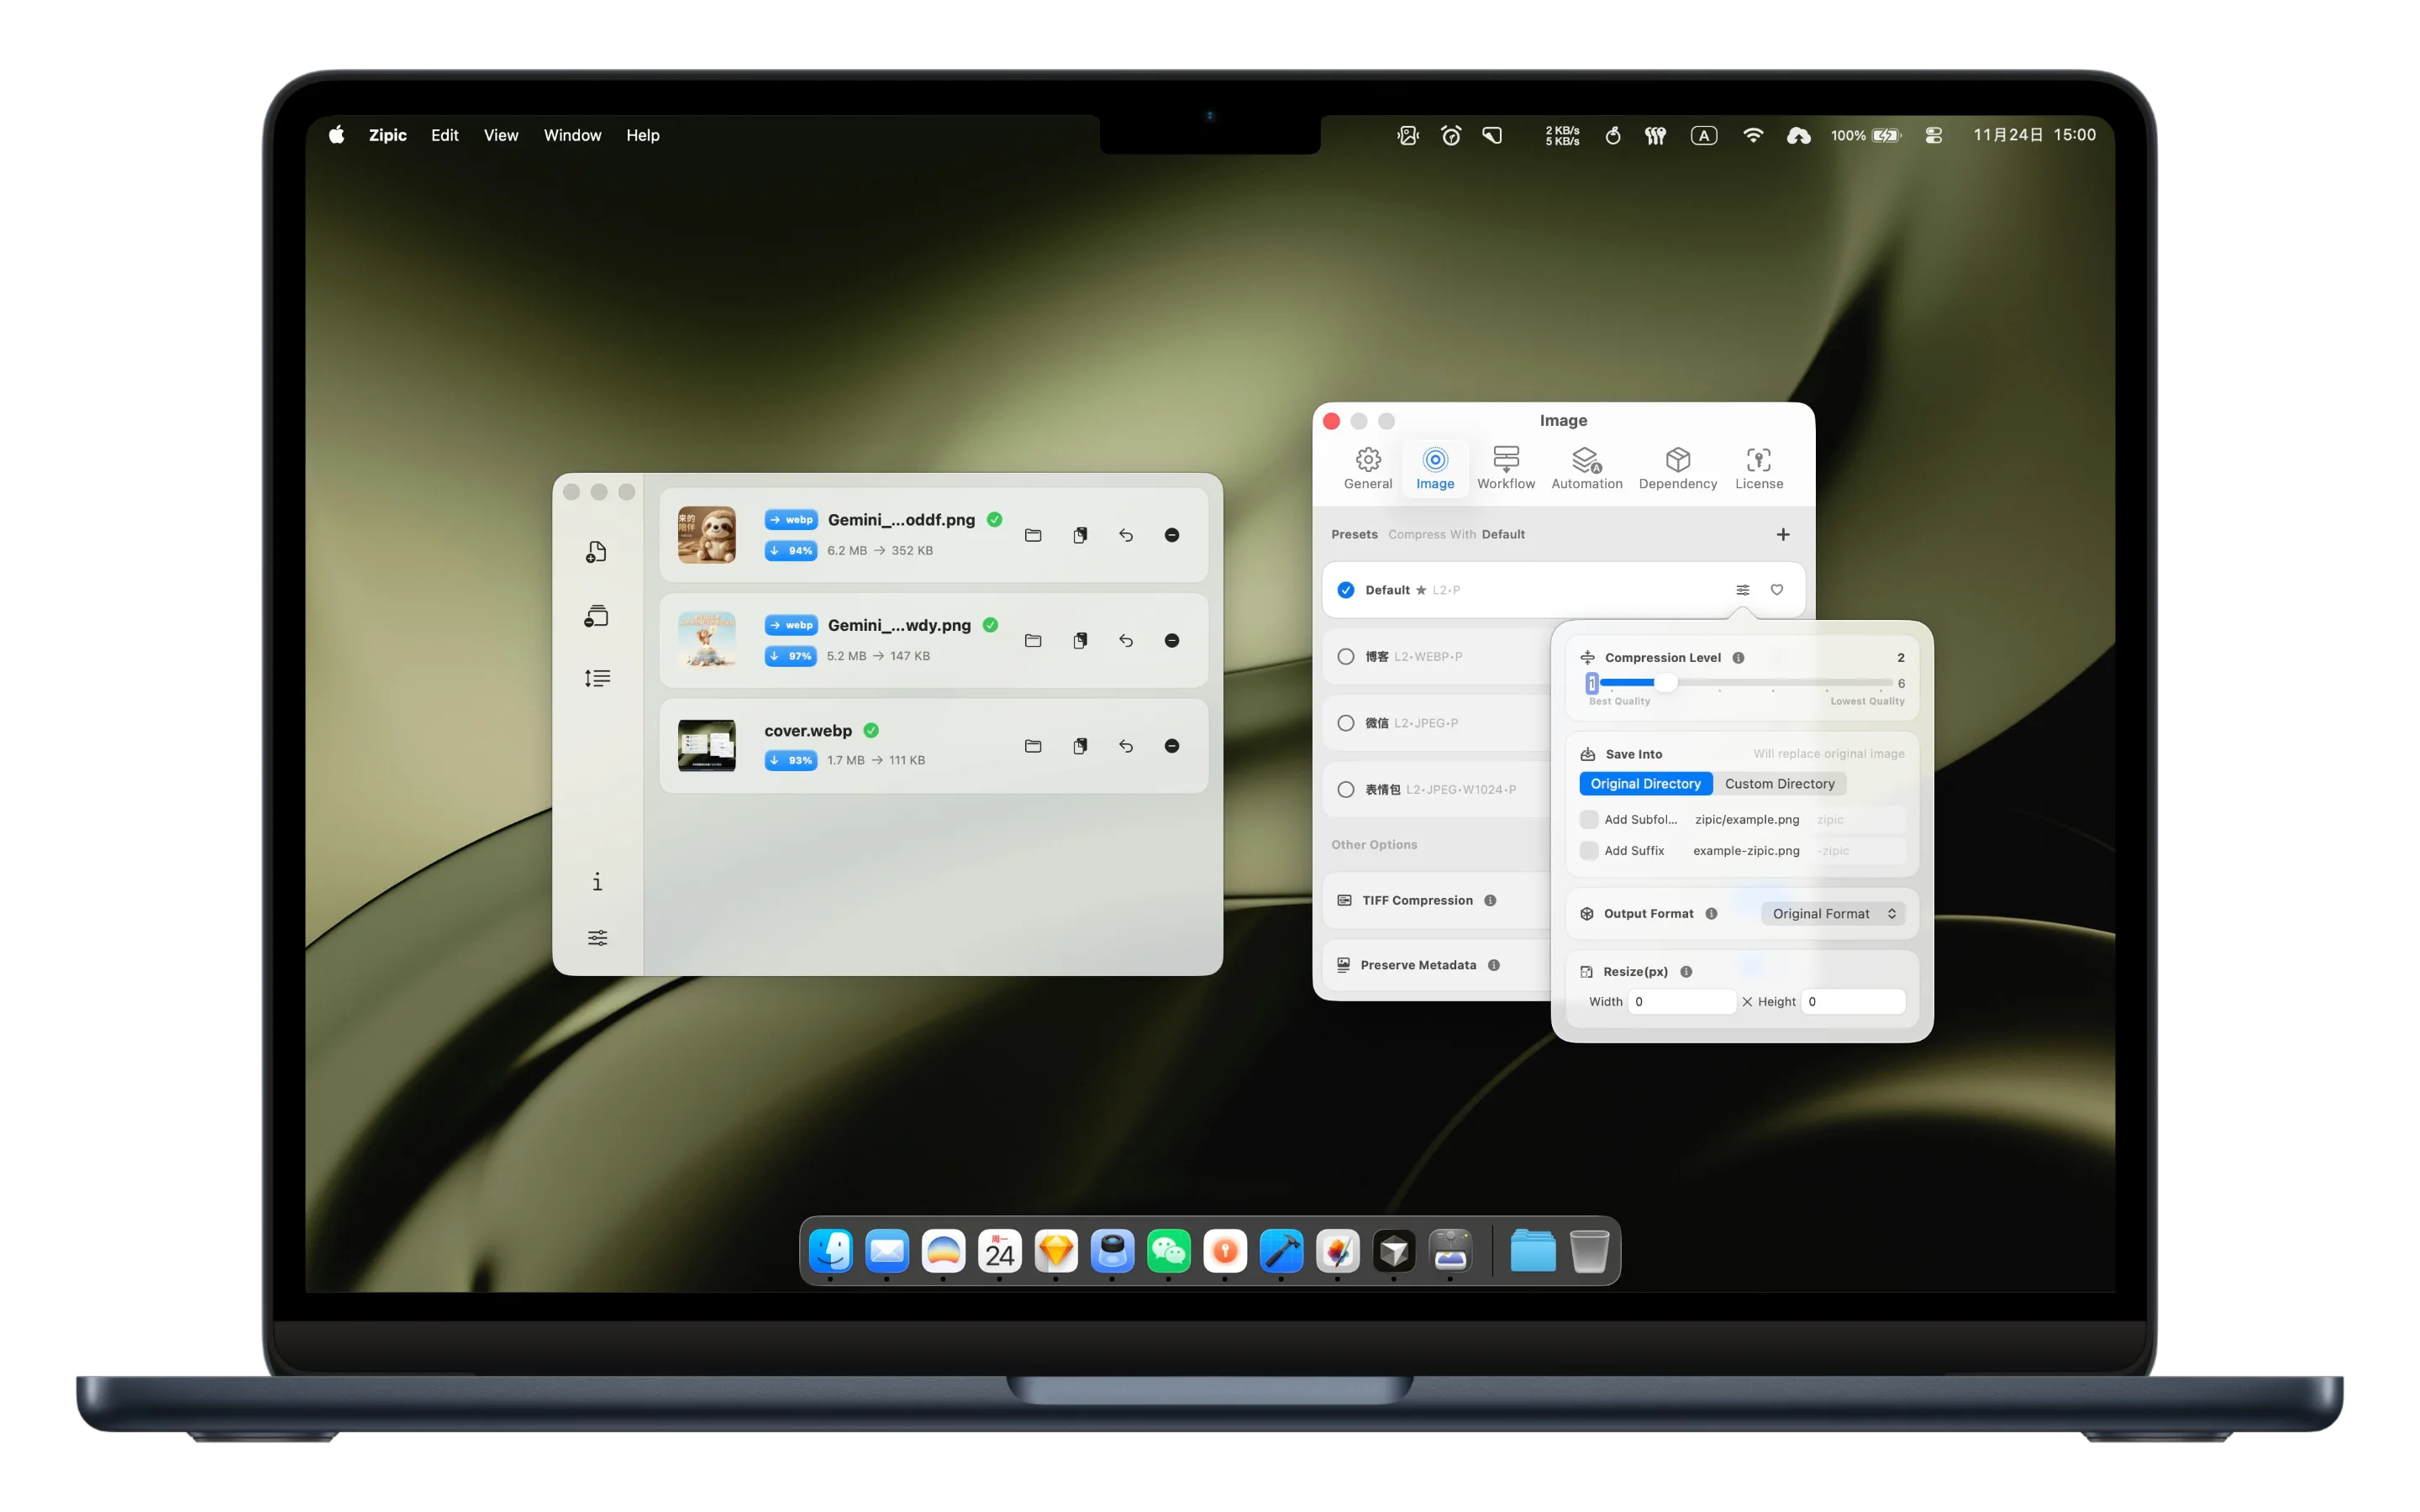Screen dimensions: 2420x1512
Task: Remove cover.webp from the list
Action: (1172, 746)
